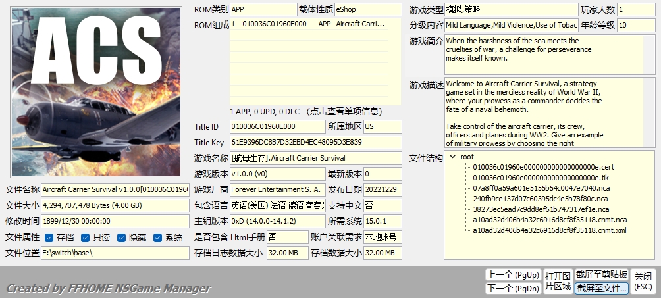Select 240fb9ce137d07c60395dc4e5b78f80c.nca file
The height and width of the screenshot is (298, 661).
point(540,199)
